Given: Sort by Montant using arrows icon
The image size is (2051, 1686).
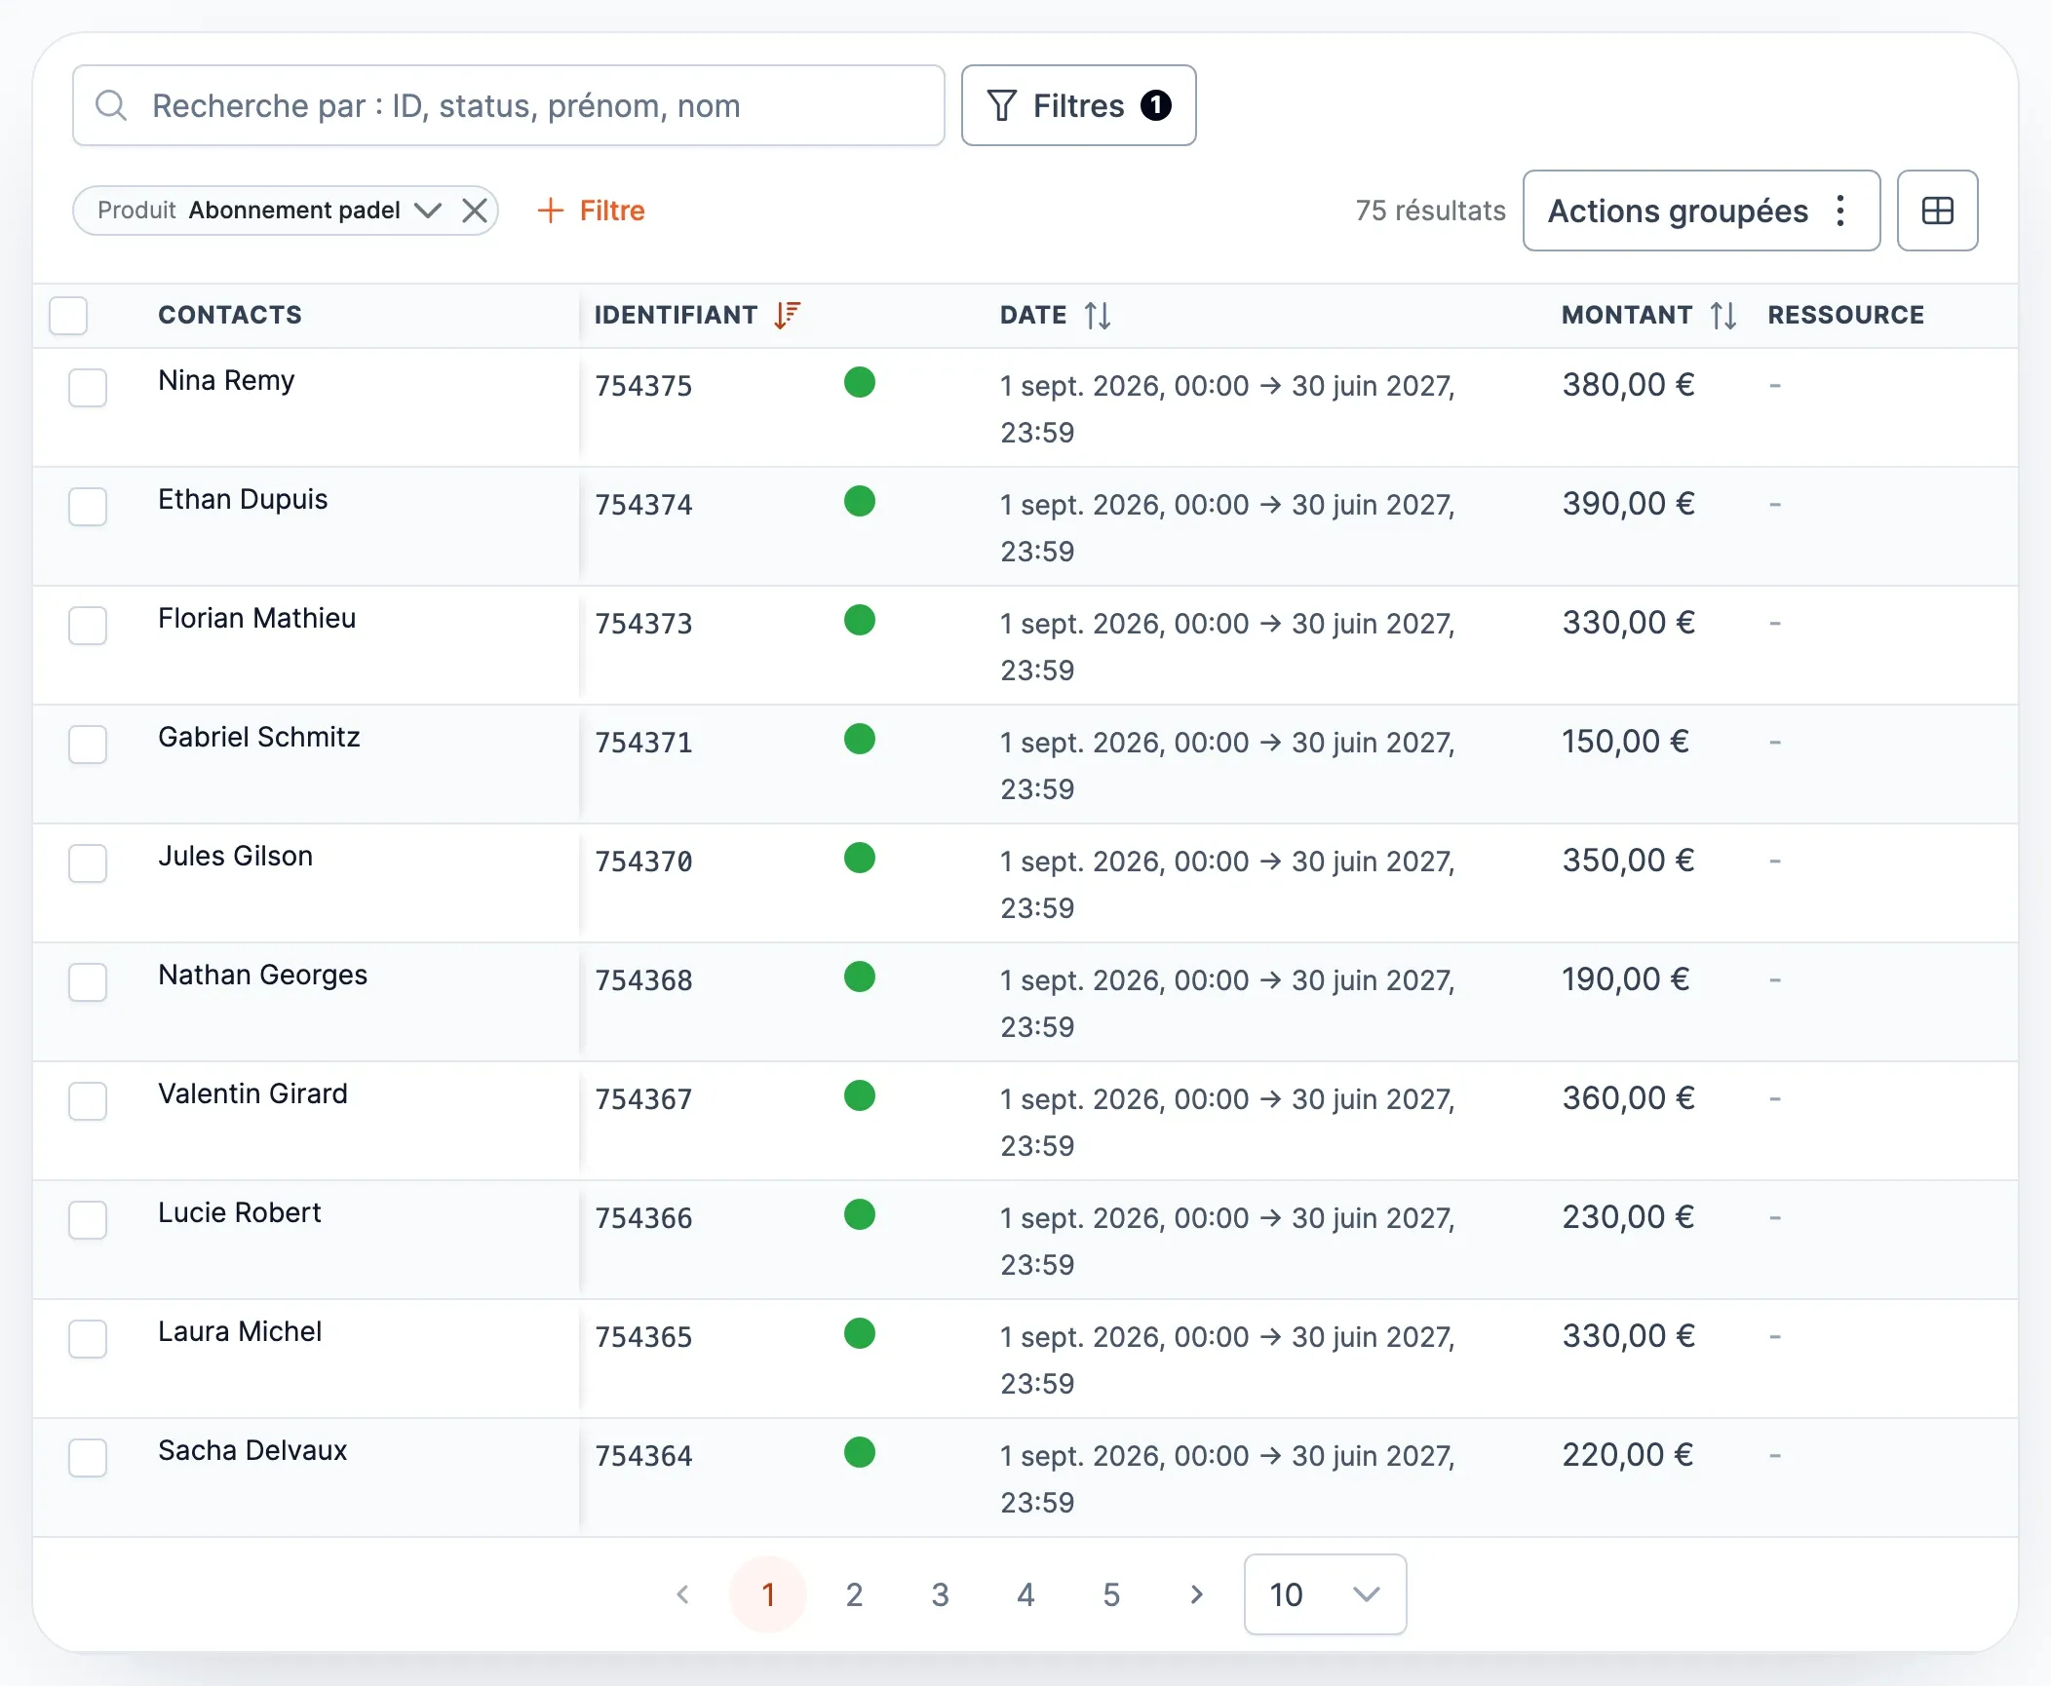Looking at the screenshot, I should click(1722, 315).
